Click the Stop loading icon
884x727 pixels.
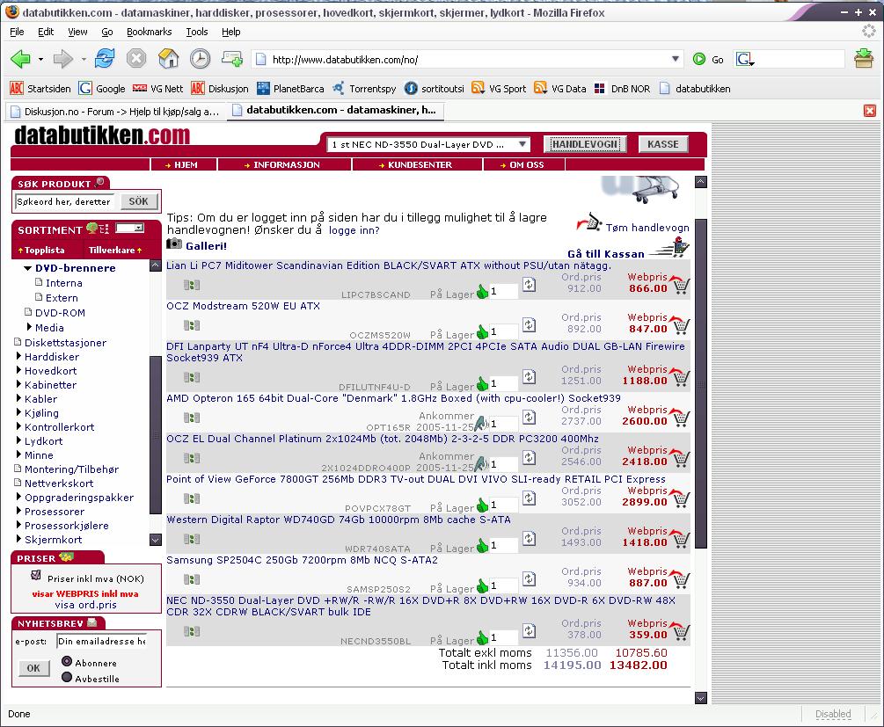pyautogui.click(x=135, y=58)
